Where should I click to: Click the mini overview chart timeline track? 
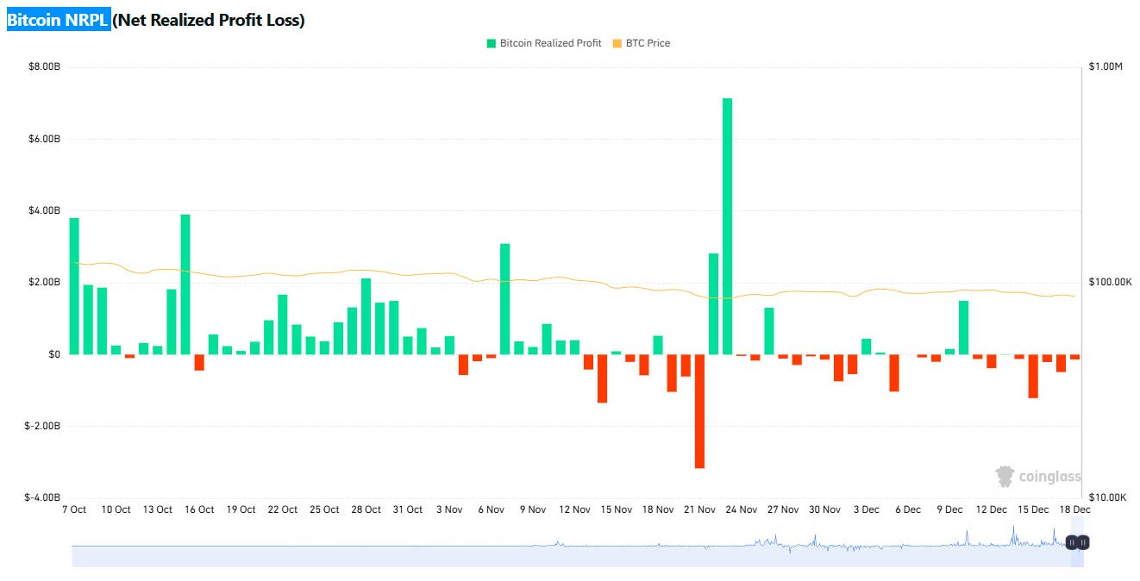569,552
